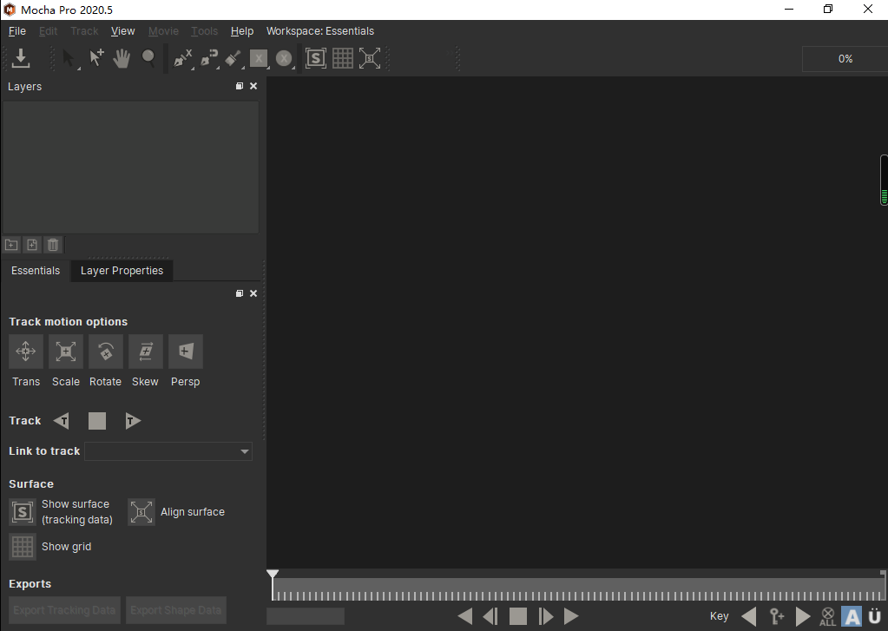Screen dimensions: 888x631
Task: Click the Track forwards button
Action: click(133, 421)
